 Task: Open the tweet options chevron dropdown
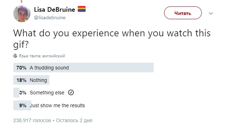(x=211, y=14)
